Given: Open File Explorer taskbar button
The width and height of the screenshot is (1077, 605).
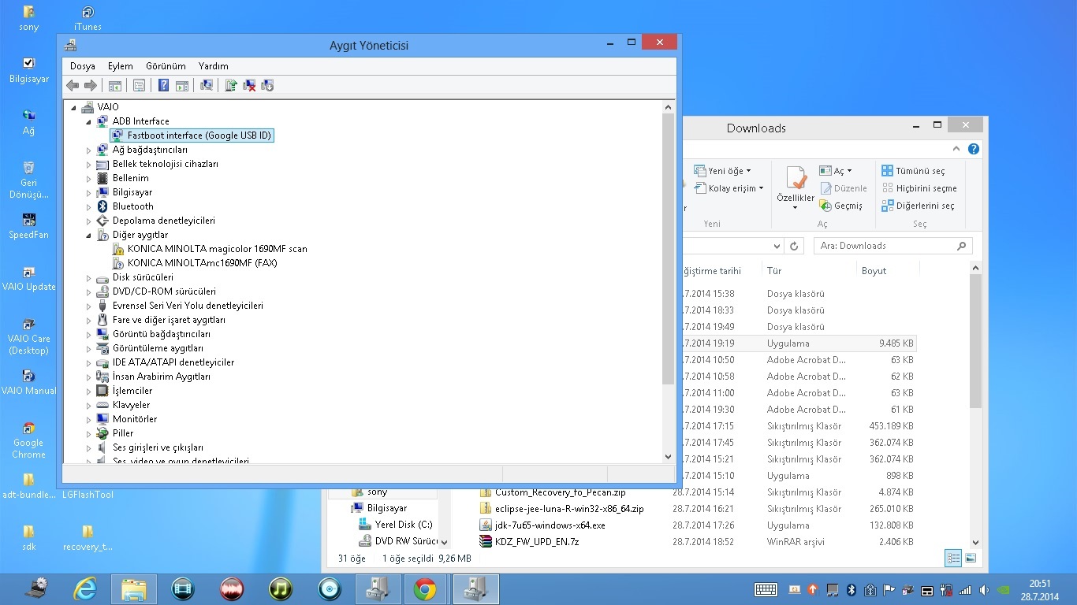Looking at the screenshot, I should [x=133, y=588].
